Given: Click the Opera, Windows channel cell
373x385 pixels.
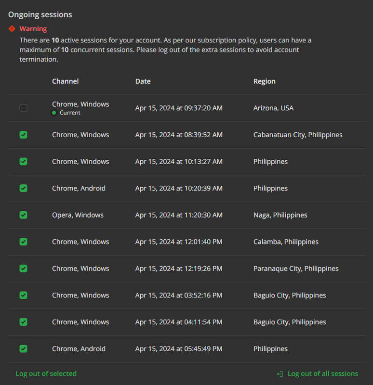Looking at the screenshot, I should pyautogui.click(x=78, y=215).
